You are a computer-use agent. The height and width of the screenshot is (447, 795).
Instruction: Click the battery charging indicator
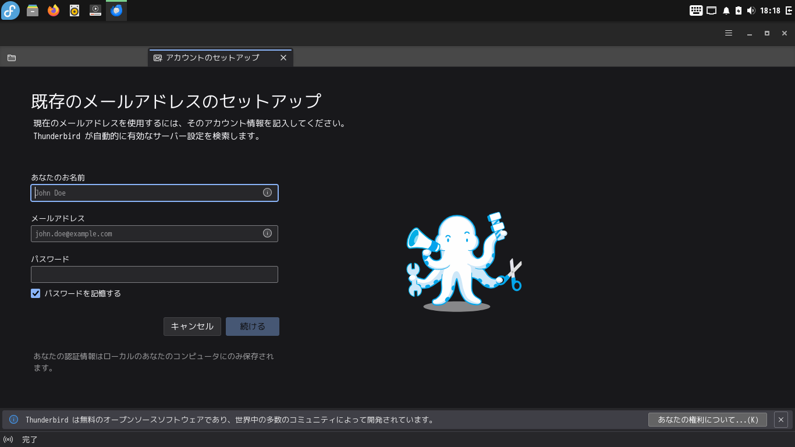(739, 10)
